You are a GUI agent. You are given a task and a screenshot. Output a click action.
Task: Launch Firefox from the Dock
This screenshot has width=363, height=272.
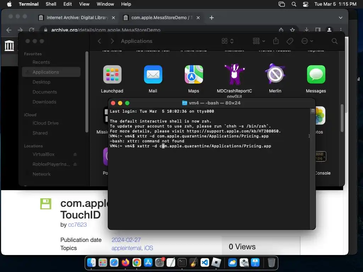tap(125, 262)
